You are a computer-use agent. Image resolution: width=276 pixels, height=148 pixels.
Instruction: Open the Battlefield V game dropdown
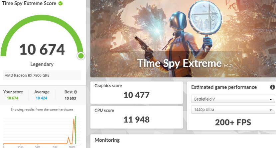tap(232, 99)
